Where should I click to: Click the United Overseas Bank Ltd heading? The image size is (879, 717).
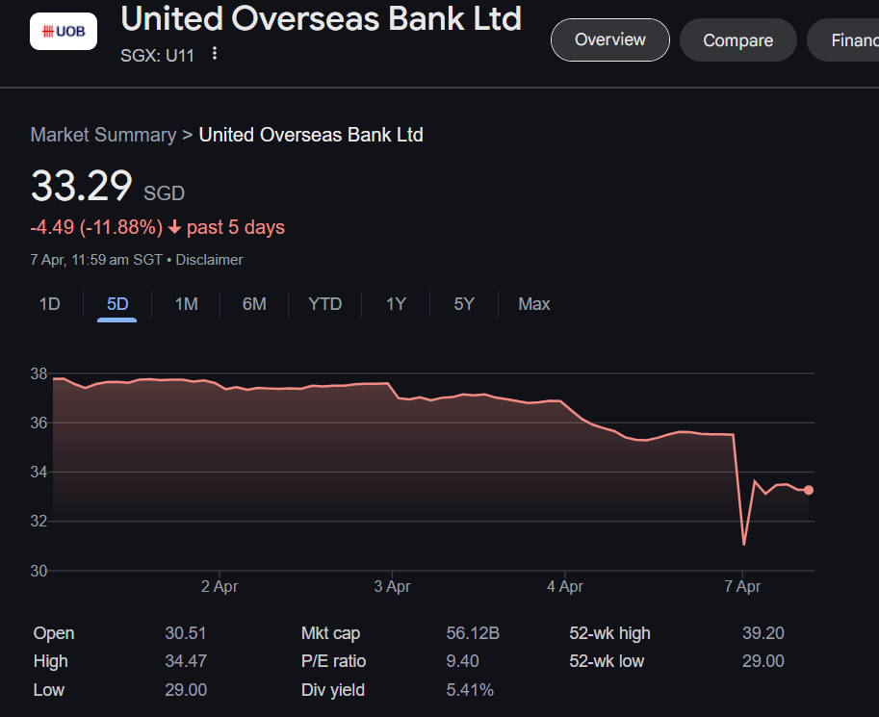[x=322, y=18]
